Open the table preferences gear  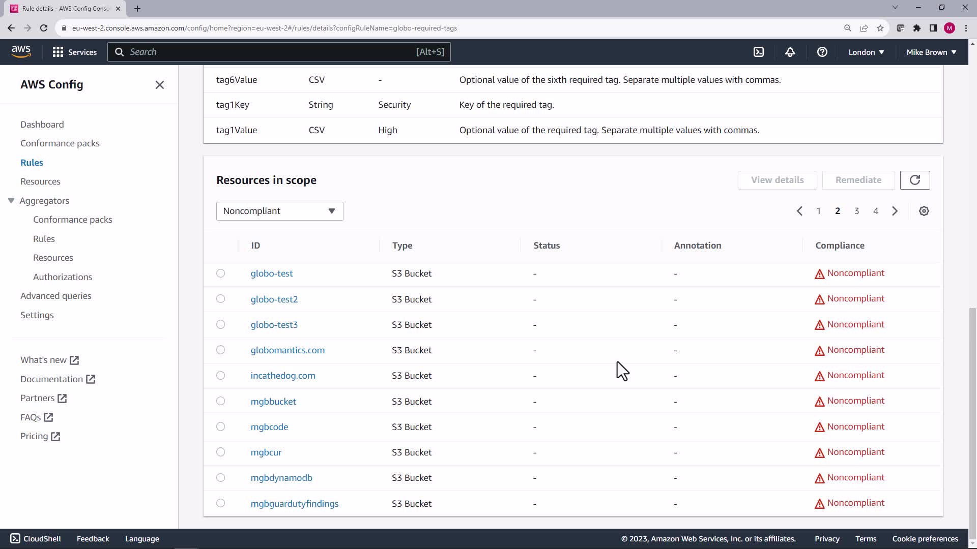click(x=924, y=211)
